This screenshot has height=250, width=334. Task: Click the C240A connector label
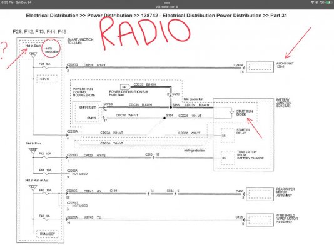[x=238, y=65]
